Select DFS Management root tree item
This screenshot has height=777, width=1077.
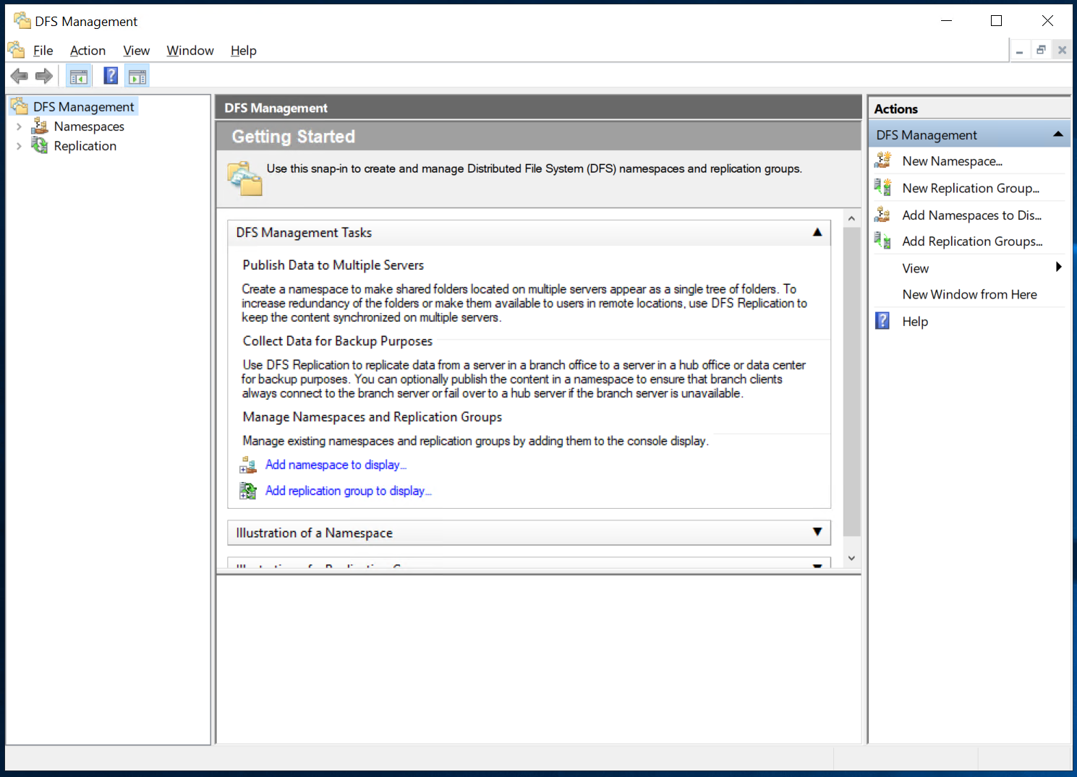click(83, 107)
